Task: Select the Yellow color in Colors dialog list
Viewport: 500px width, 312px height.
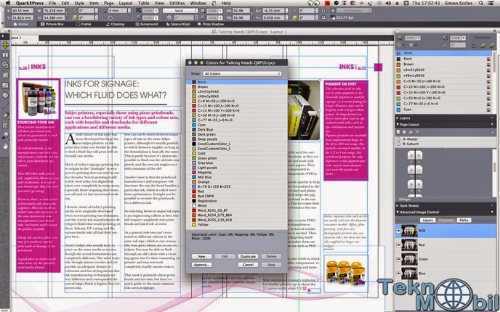Action: [237, 224]
